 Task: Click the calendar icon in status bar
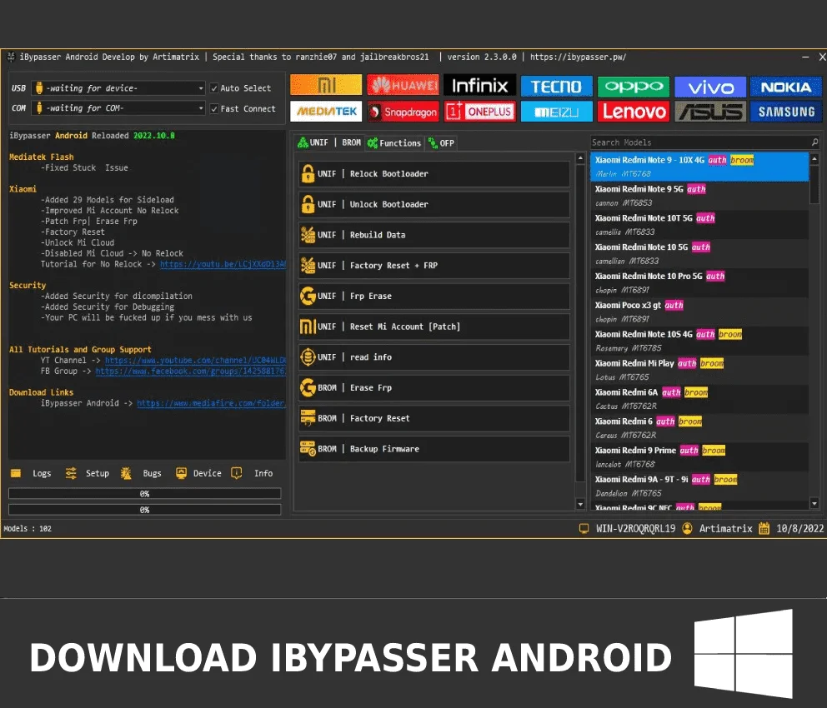tap(764, 528)
